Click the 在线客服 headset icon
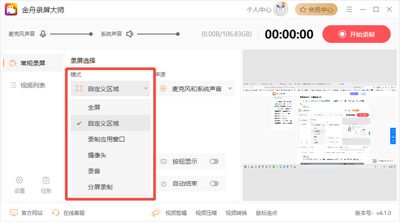The height and width of the screenshot is (222, 400). tap(55, 213)
